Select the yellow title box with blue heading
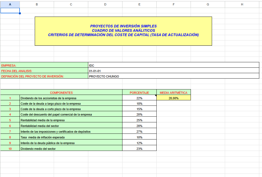This screenshot has height=177, width=262. coord(123,31)
